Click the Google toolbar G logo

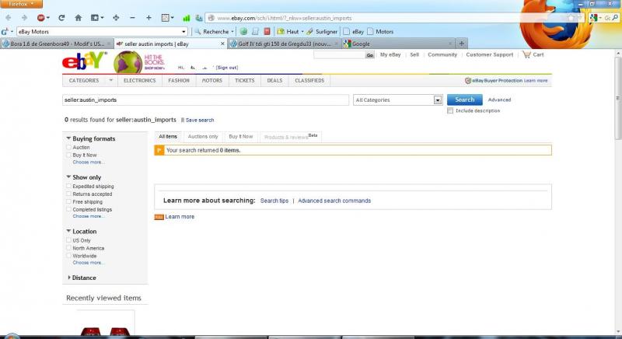coord(5,32)
